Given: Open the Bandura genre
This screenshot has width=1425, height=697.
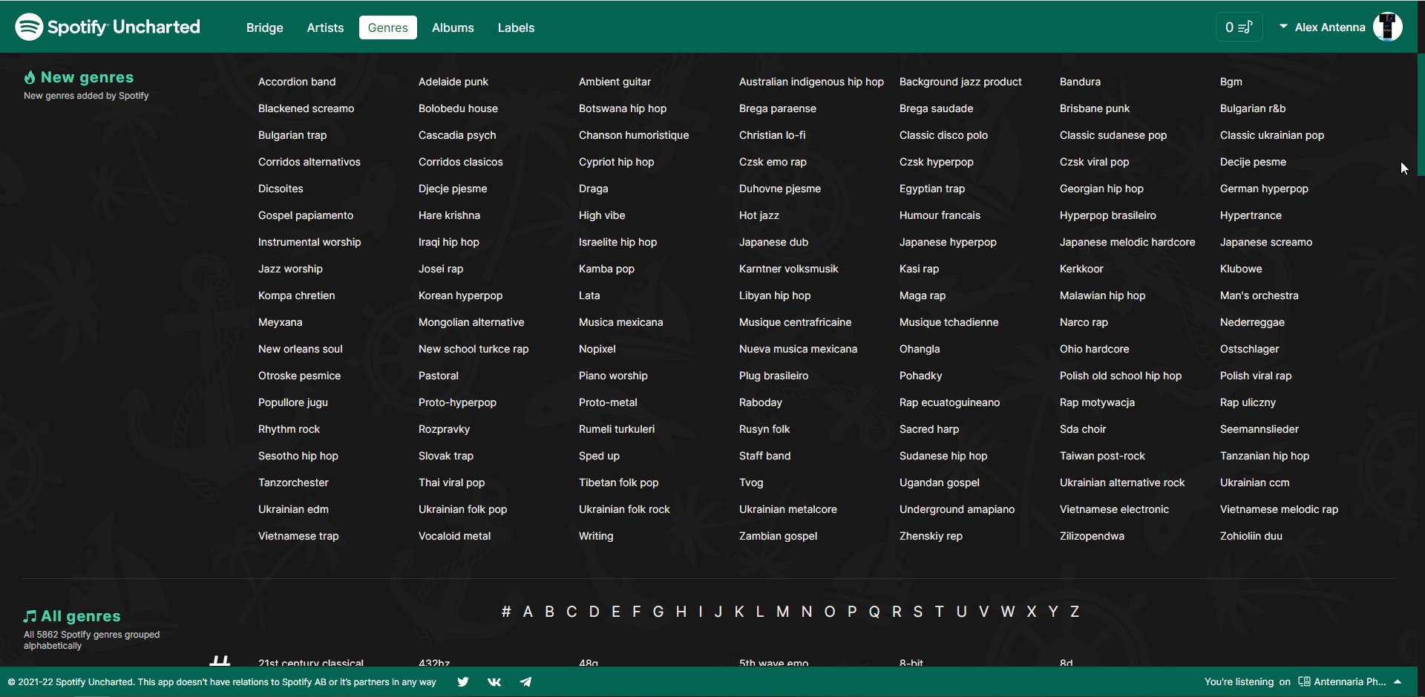Looking at the screenshot, I should (x=1080, y=82).
